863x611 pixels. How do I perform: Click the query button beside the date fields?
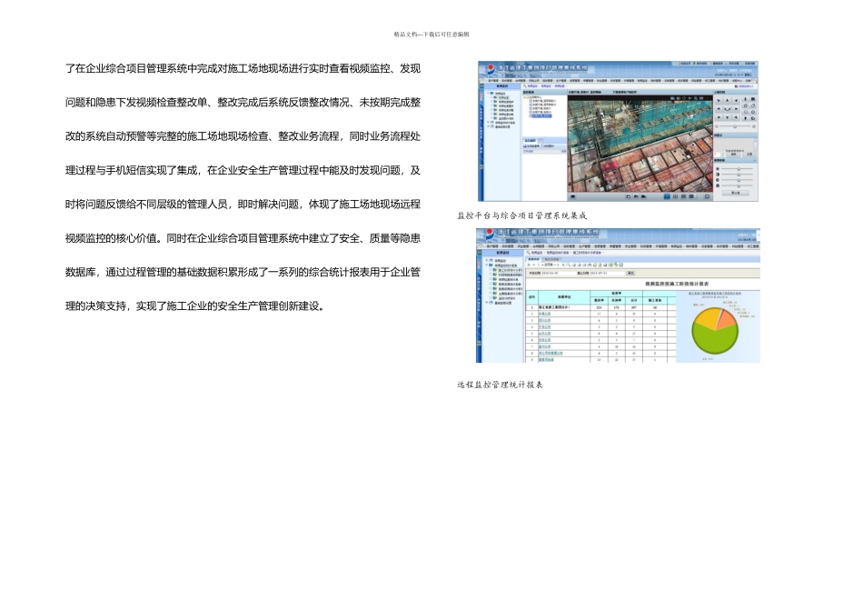pyautogui.click(x=630, y=274)
